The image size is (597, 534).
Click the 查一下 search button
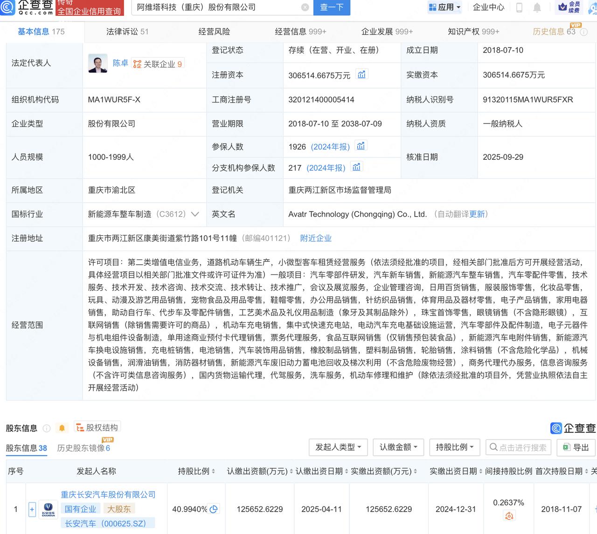click(332, 7)
